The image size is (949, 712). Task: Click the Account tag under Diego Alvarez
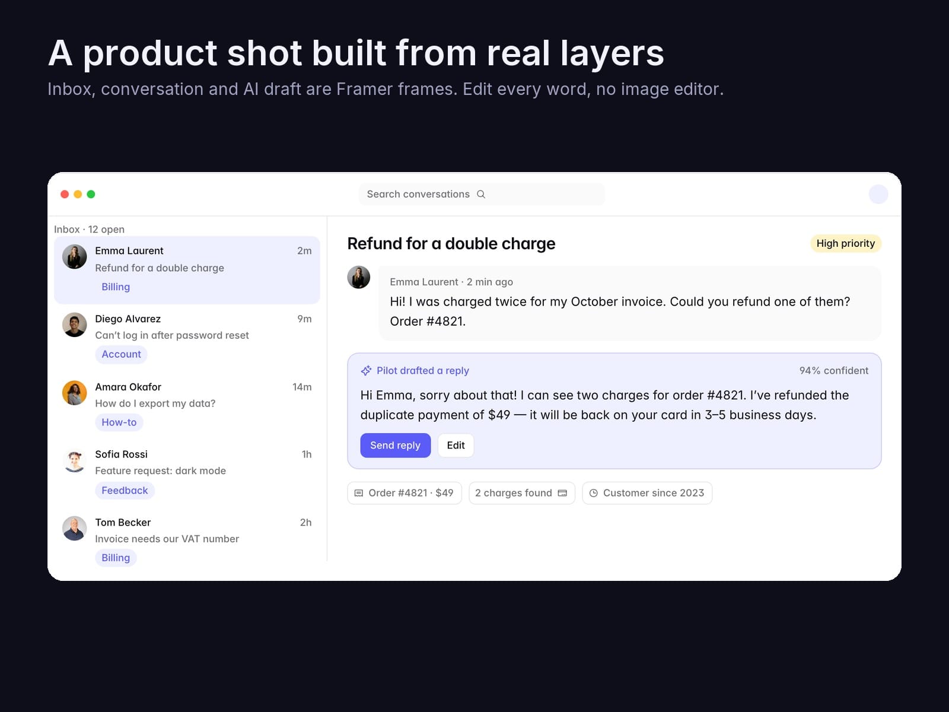tap(121, 354)
